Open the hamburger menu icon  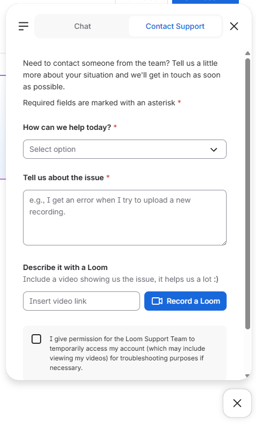coord(24,26)
